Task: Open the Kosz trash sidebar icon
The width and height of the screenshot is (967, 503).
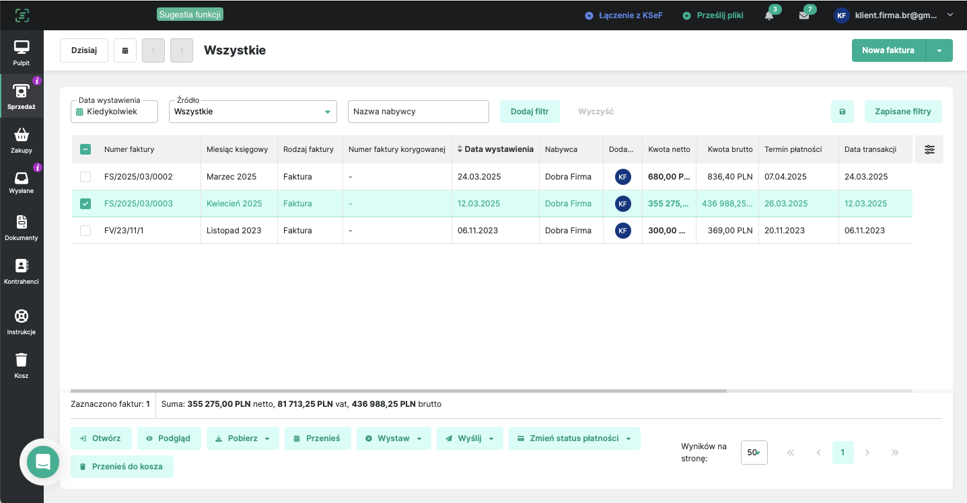Action: (22, 365)
